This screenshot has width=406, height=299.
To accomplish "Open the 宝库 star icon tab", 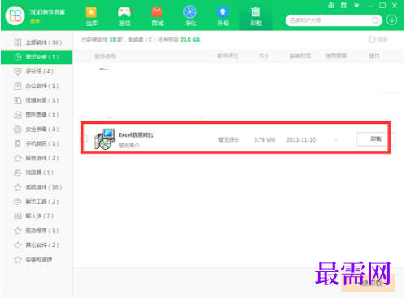I will click(x=91, y=16).
